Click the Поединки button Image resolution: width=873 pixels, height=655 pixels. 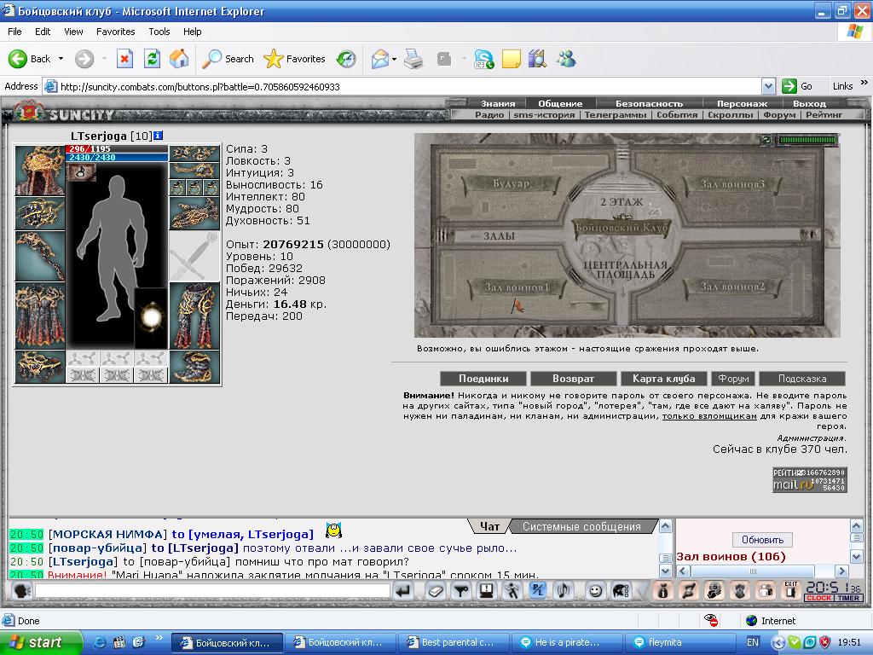click(x=483, y=379)
